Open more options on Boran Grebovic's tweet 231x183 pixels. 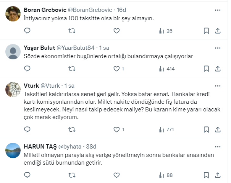point(218,9)
